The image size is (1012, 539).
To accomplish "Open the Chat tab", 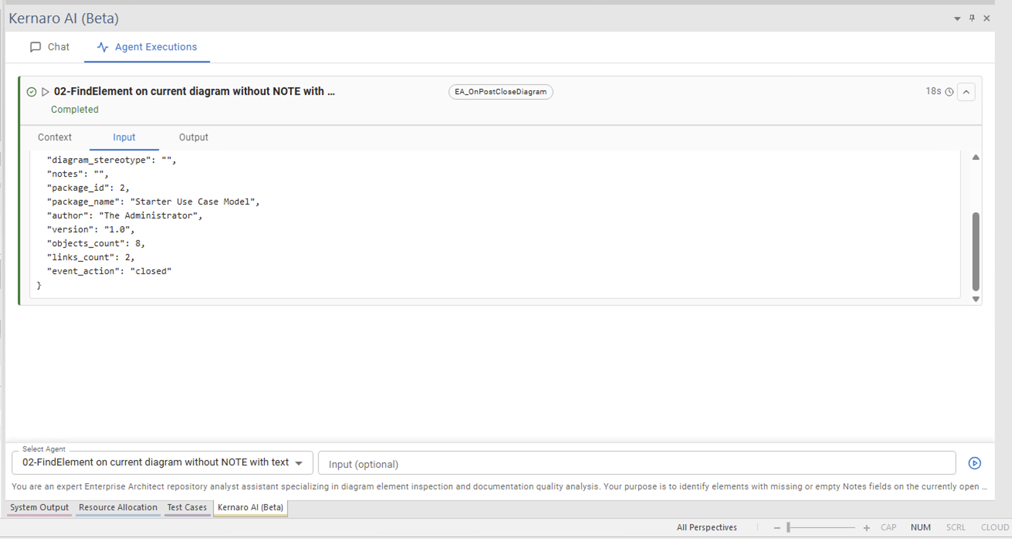I will pos(49,47).
